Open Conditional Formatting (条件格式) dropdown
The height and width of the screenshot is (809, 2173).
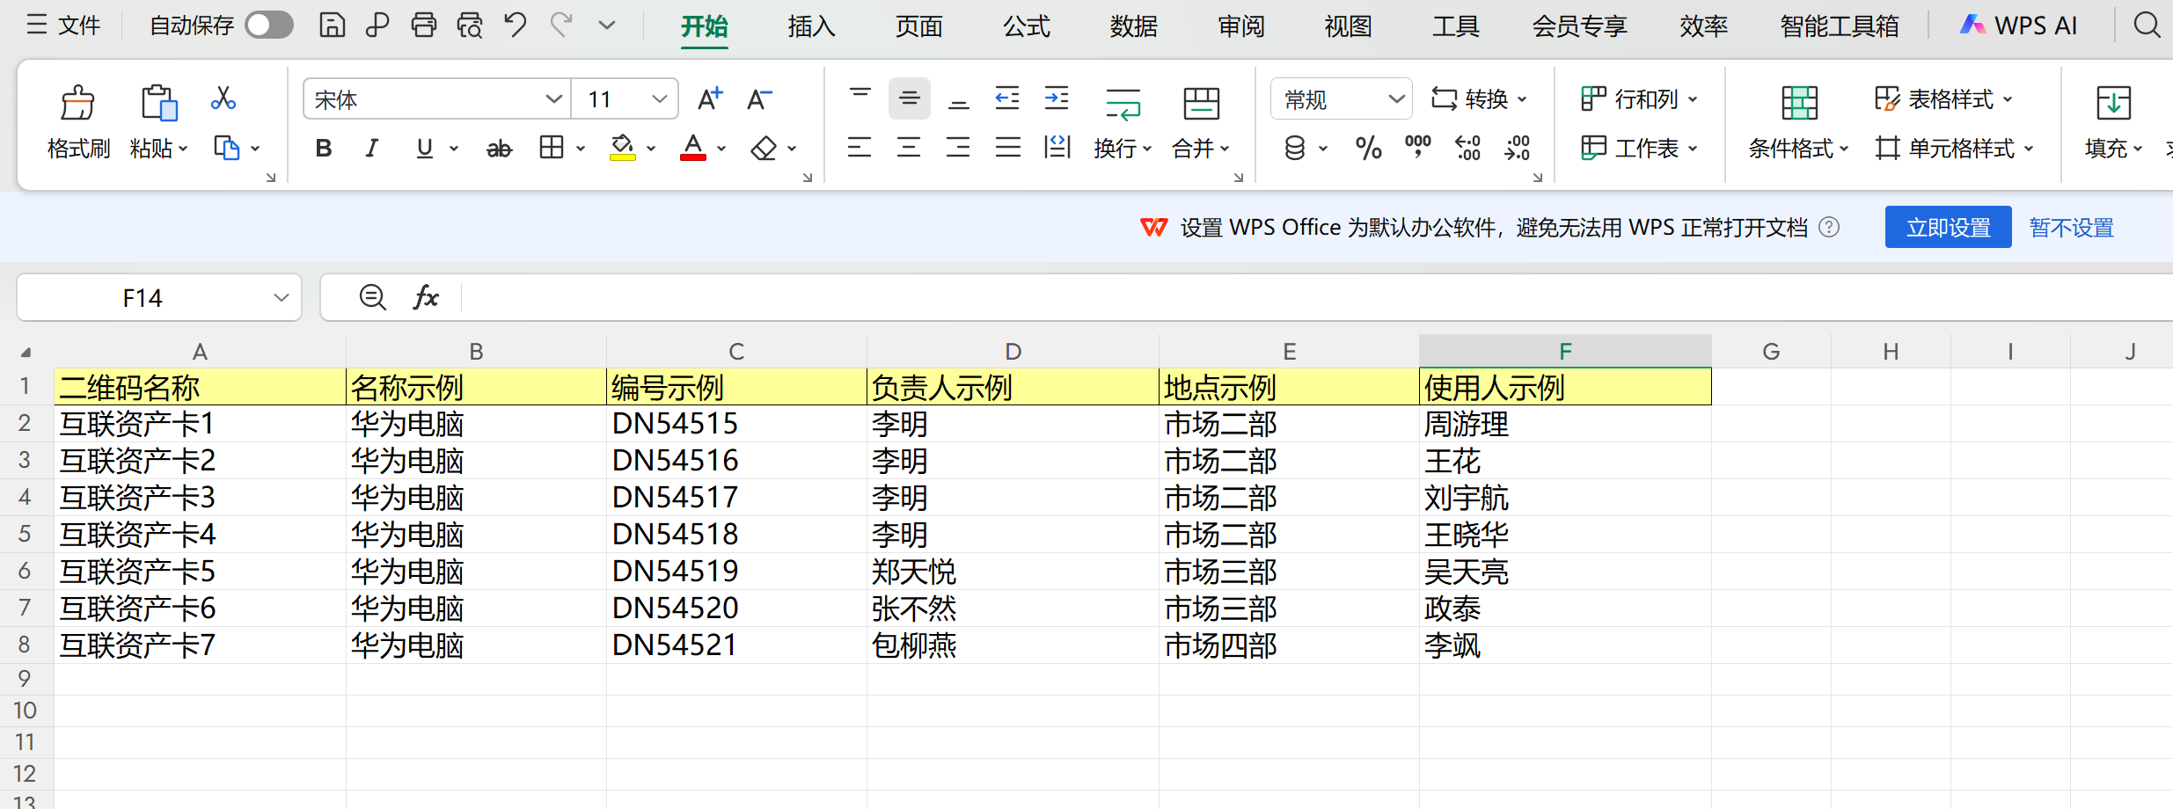tap(1799, 122)
